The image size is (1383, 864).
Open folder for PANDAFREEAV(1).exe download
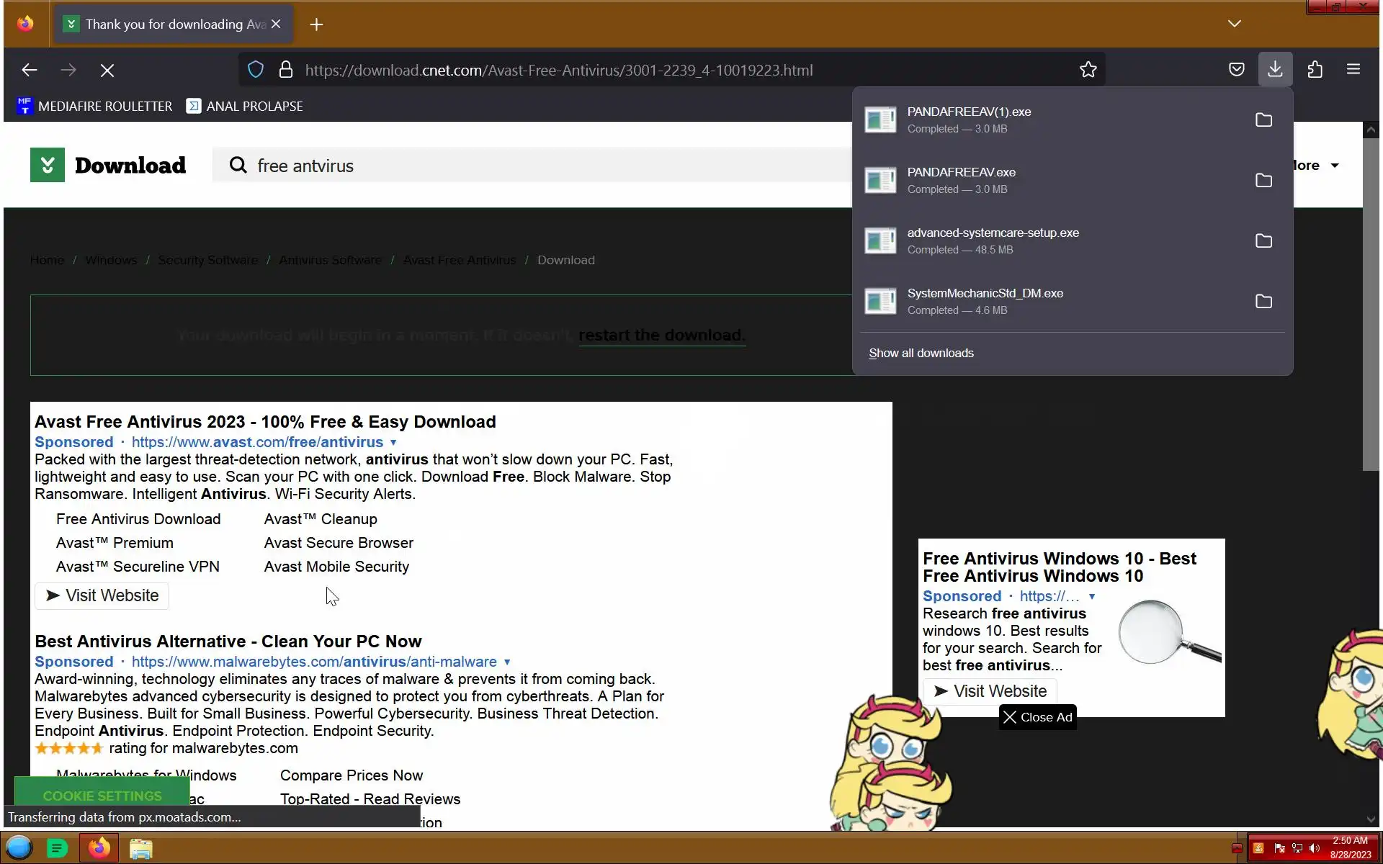pyautogui.click(x=1263, y=120)
